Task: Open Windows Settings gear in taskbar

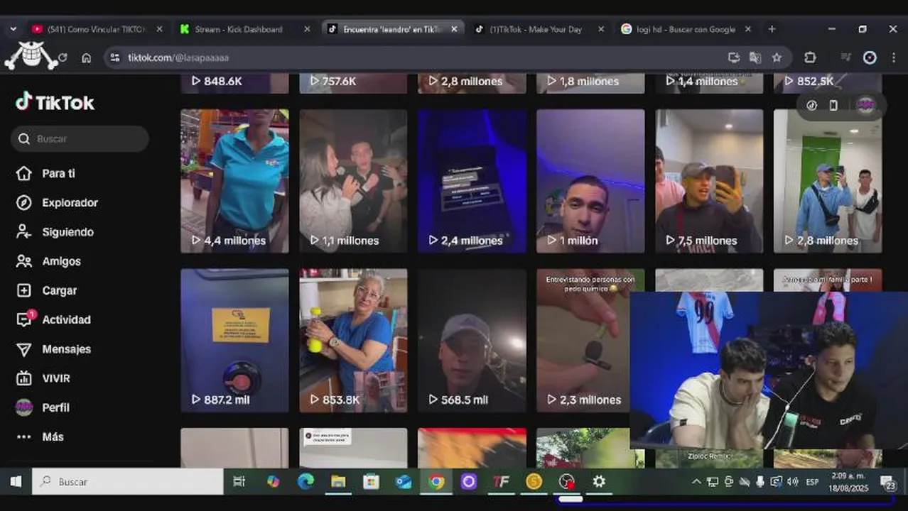Action: [599, 482]
